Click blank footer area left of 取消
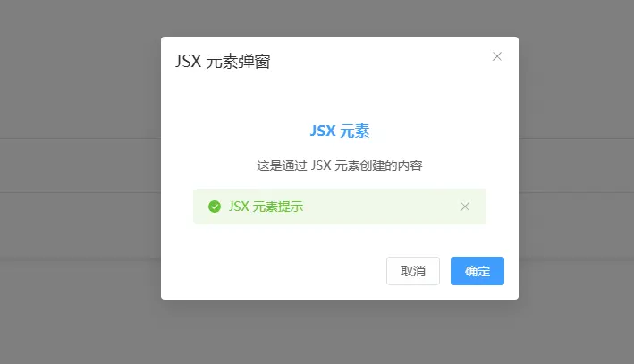 pyautogui.click(x=274, y=271)
